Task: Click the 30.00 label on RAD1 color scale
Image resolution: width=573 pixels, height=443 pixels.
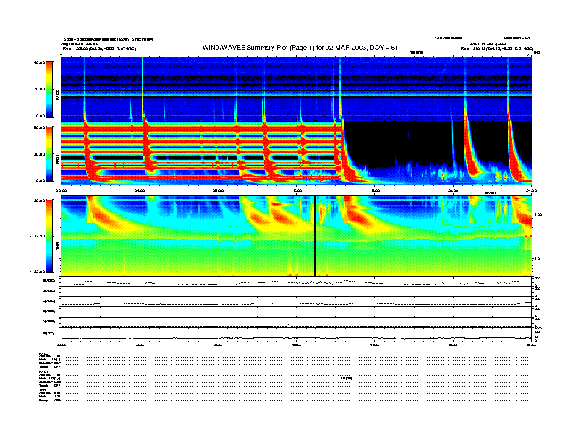Action: [x=39, y=154]
